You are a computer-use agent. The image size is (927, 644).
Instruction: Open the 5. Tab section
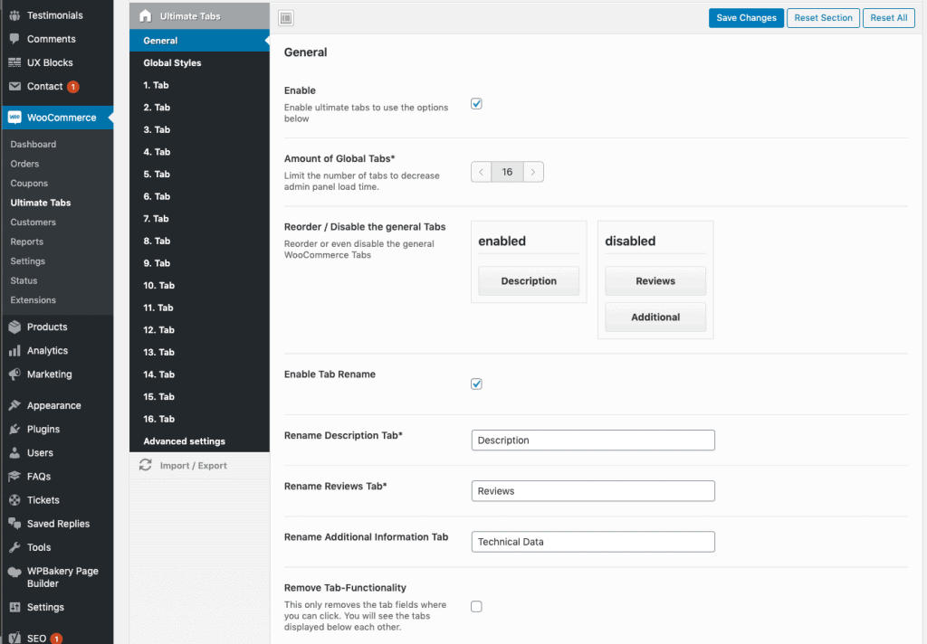[x=199, y=175]
